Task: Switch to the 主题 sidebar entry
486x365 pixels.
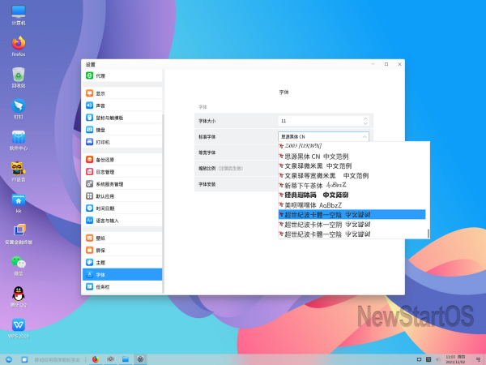Action: coord(122,263)
